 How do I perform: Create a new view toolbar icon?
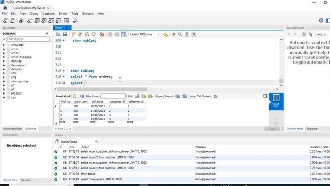(x=44, y=21)
